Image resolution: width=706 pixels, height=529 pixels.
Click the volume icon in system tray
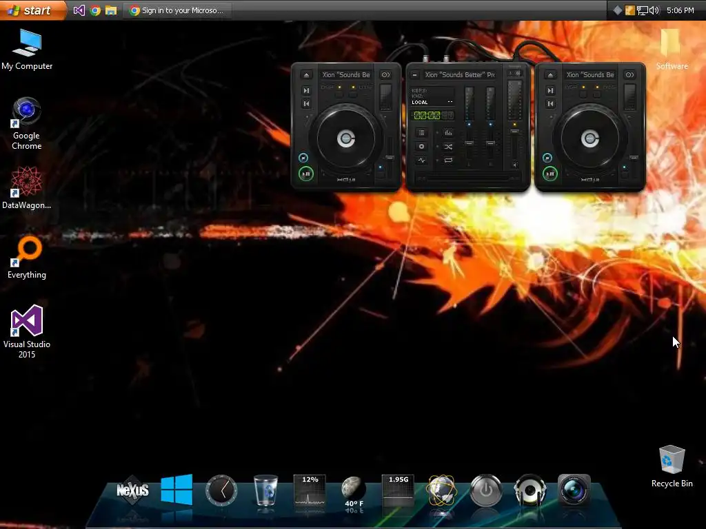[x=654, y=10]
